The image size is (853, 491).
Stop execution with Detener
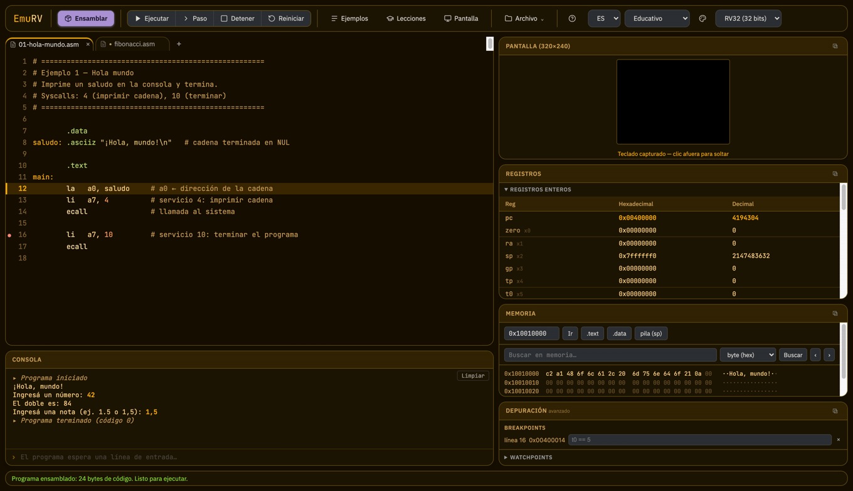(238, 19)
